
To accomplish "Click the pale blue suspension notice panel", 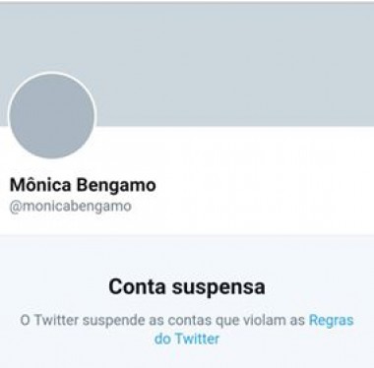I will click(187, 301).
